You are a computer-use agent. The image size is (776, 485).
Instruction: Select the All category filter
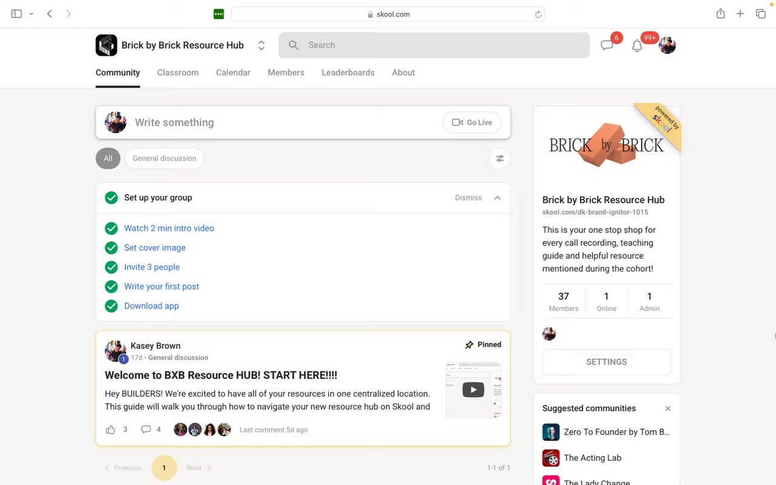pyautogui.click(x=108, y=158)
